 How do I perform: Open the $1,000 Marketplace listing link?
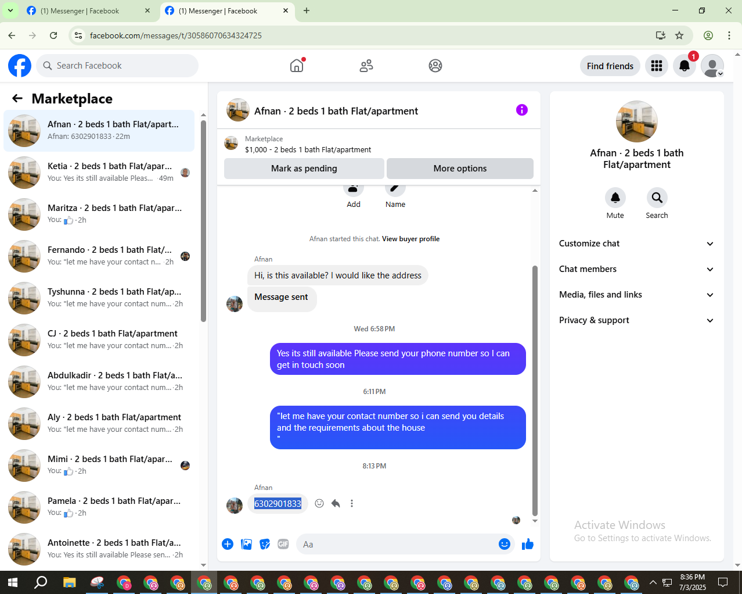pos(308,149)
